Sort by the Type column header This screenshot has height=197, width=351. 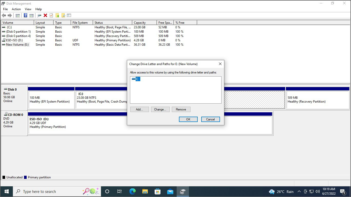tap(62, 23)
